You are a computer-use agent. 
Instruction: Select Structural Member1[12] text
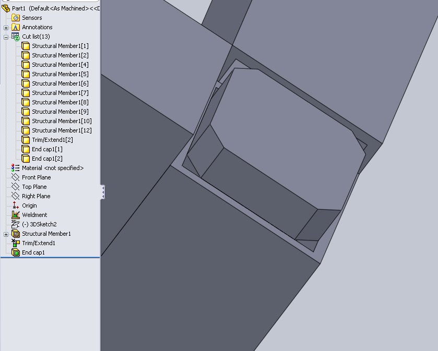coord(62,130)
